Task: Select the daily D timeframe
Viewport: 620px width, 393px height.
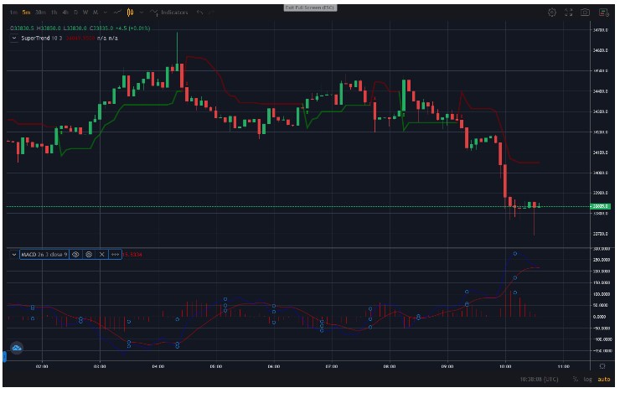Action: coord(75,13)
